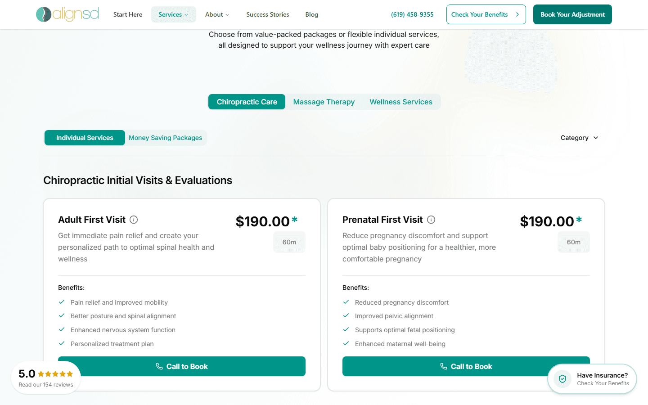Switch to the Massage Therapy tab
The width and height of the screenshot is (648, 405).
pos(324,102)
